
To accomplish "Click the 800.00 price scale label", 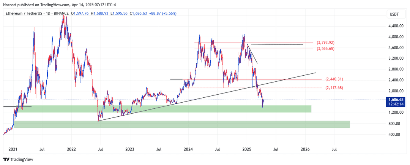I will click(397, 123).
